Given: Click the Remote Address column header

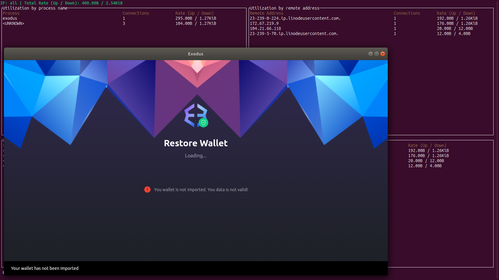Looking at the screenshot, I should click(267, 13).
